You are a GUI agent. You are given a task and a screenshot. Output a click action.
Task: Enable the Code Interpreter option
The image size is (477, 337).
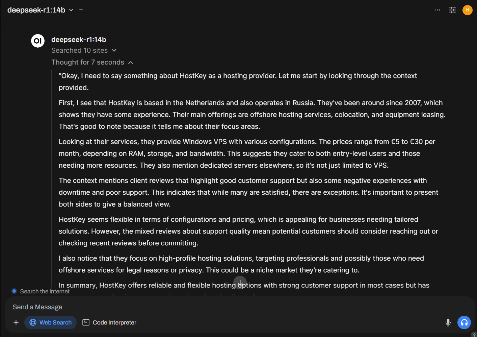coord(110,322)
